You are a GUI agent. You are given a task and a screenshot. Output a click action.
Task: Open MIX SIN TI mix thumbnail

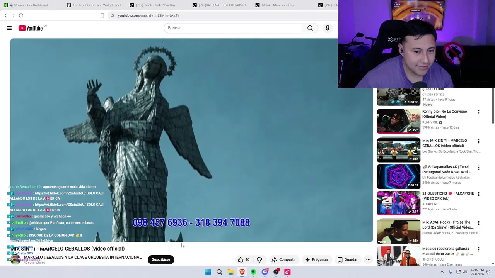(399, 150)
